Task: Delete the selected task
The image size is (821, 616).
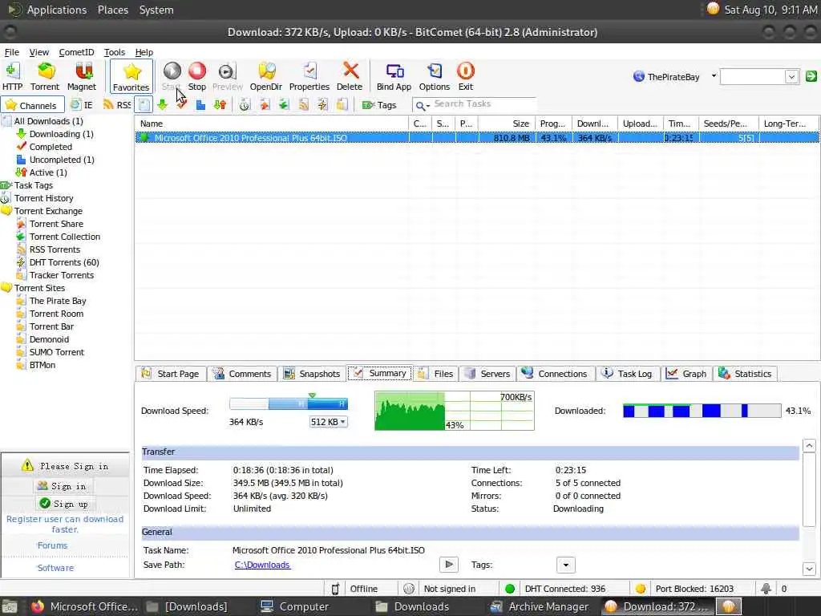Action: point(350,76)
